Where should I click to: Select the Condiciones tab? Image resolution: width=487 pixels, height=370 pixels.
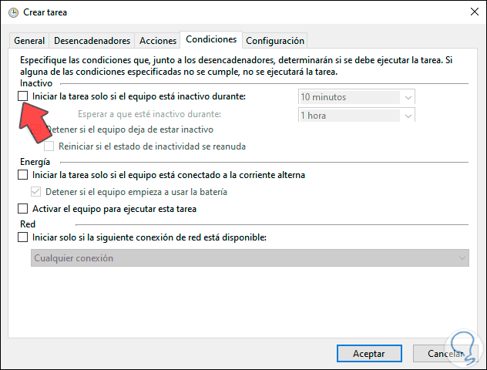click(210, 39)
